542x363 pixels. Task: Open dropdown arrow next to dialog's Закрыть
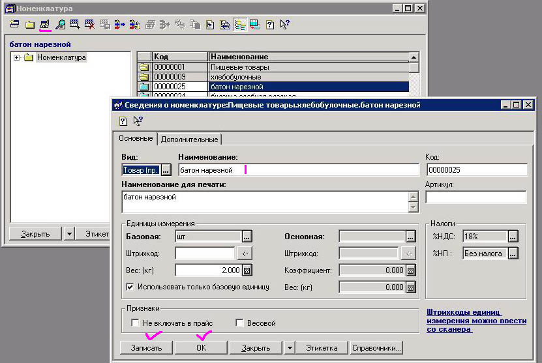(x=290, y=348)
